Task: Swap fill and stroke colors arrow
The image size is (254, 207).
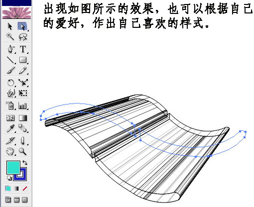Action: (24, 163)
